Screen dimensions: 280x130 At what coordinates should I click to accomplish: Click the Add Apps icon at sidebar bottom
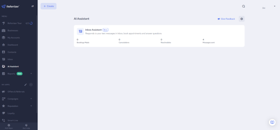[x=9, y=125]
